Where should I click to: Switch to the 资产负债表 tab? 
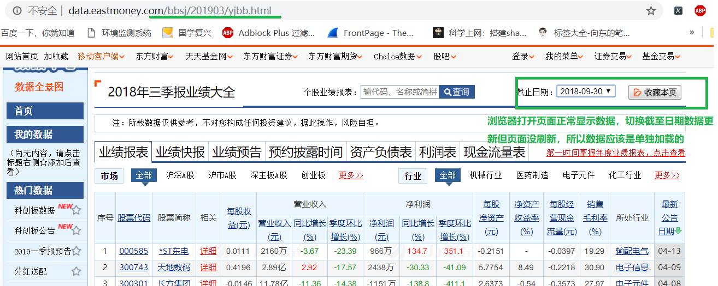tap(381, 152)
